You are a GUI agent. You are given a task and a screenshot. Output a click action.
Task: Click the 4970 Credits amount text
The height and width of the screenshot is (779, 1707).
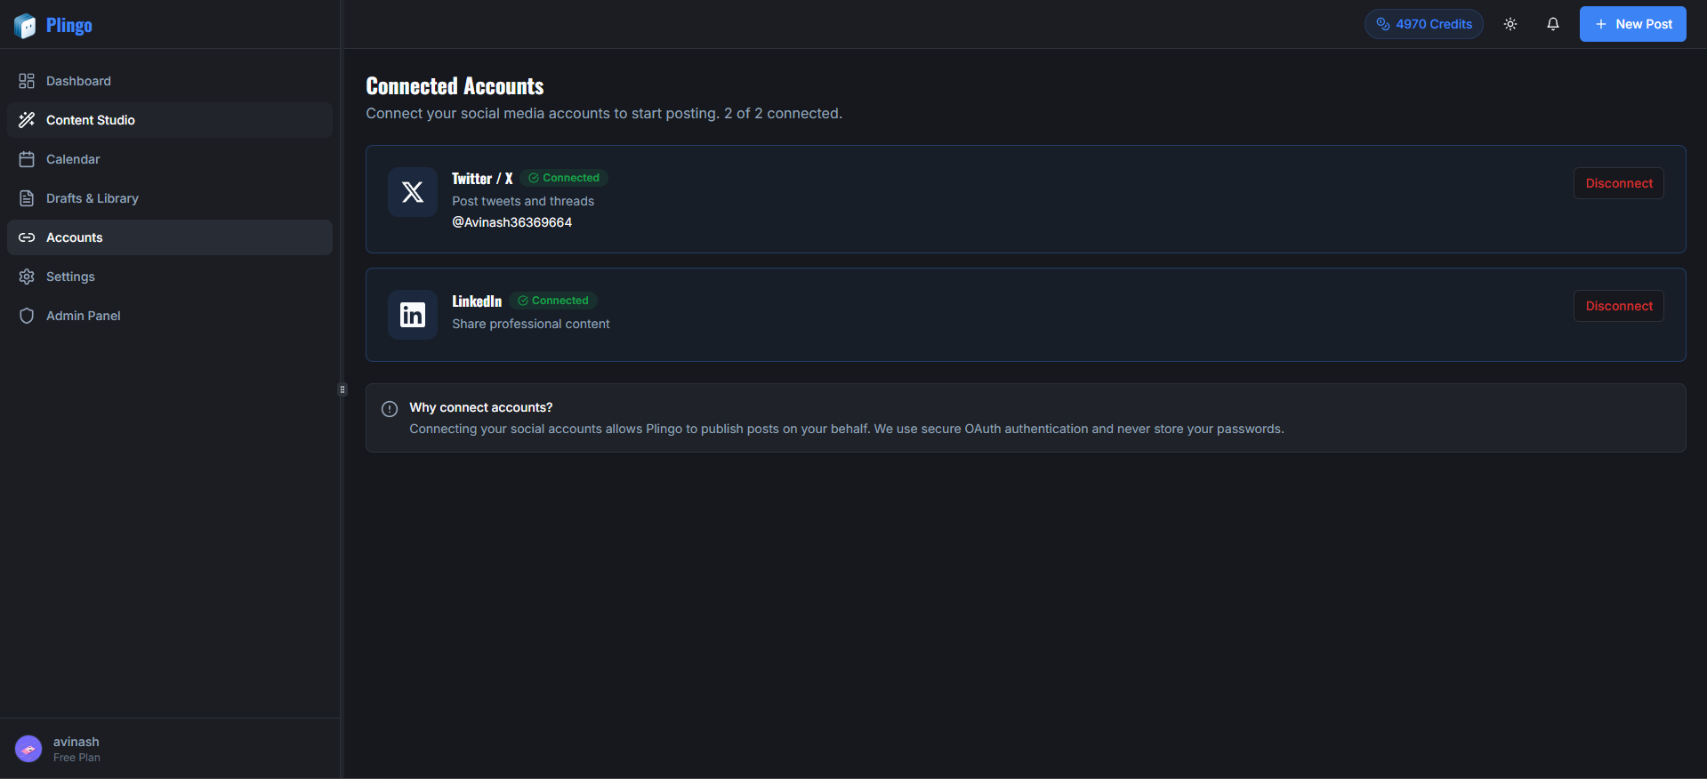point(1434,24)
